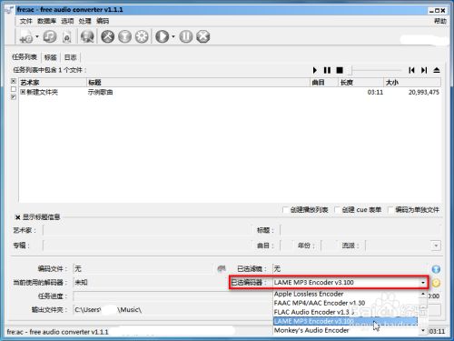Toggle the 显示标题信息 checkbox

(x=17, y=217)
